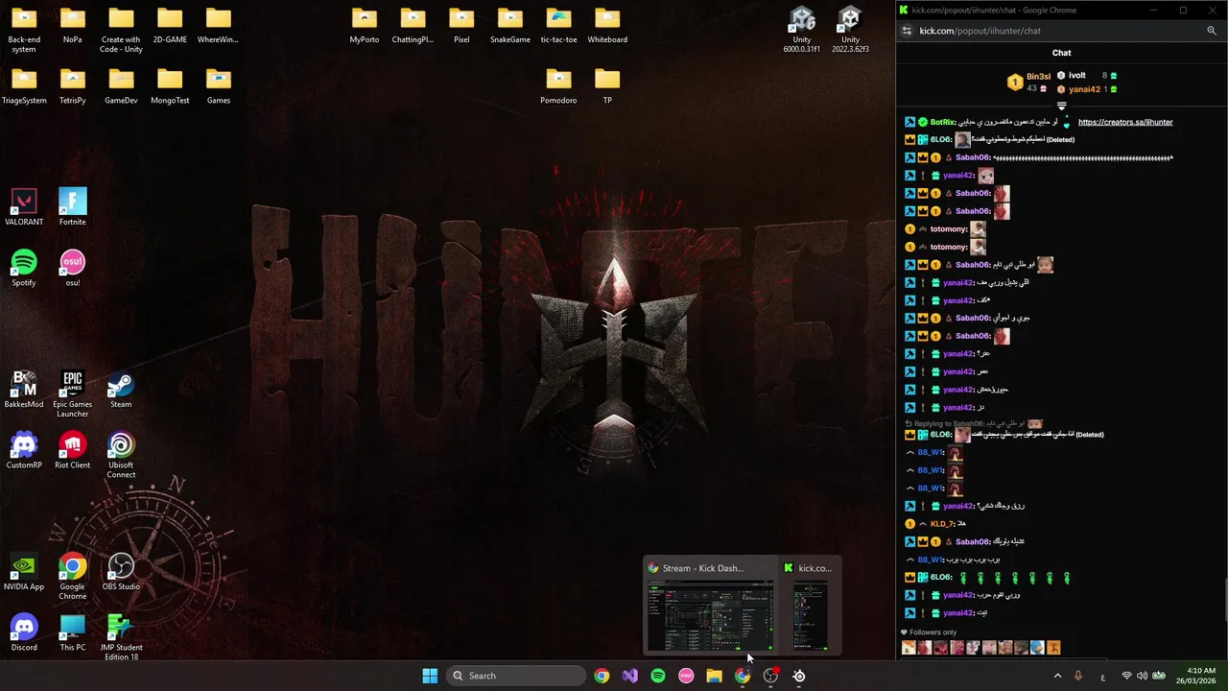
Task: Click ivolt on the gift leaderboard
Action: pyautogui.click(x=1077, y=76)
